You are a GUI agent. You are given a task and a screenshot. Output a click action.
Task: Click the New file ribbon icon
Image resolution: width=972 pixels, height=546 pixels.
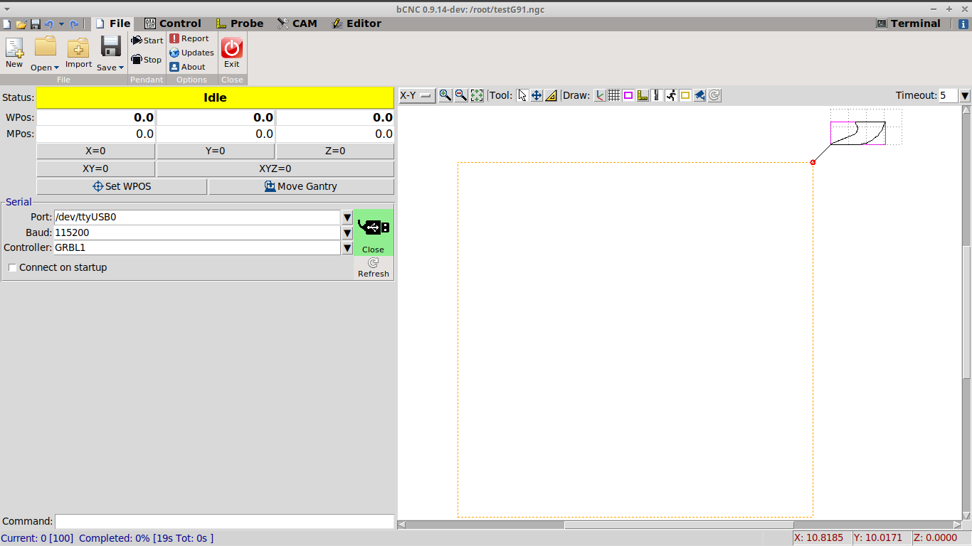pos(14,48)
